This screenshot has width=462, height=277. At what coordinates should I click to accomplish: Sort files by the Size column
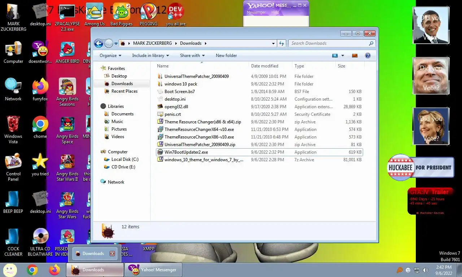(350, 66)
